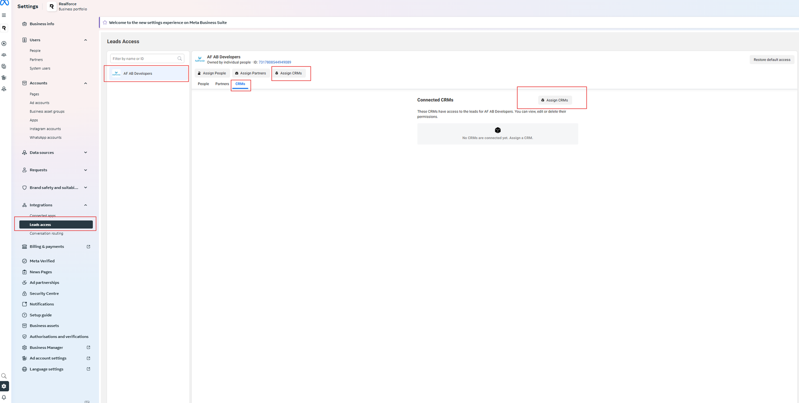This screenshot has width=799, height=403.
Task: Open the hierarchy icon in left rail
Action: click(4, 89)
